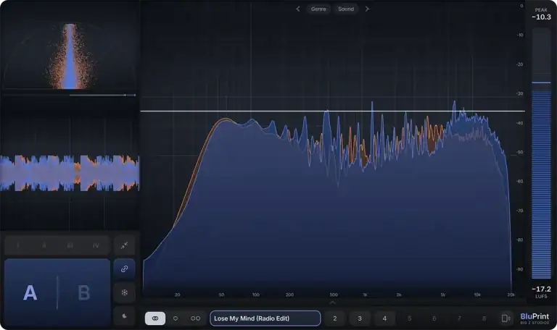Click the stereo width slider under vectorscope

click(102, 95)
